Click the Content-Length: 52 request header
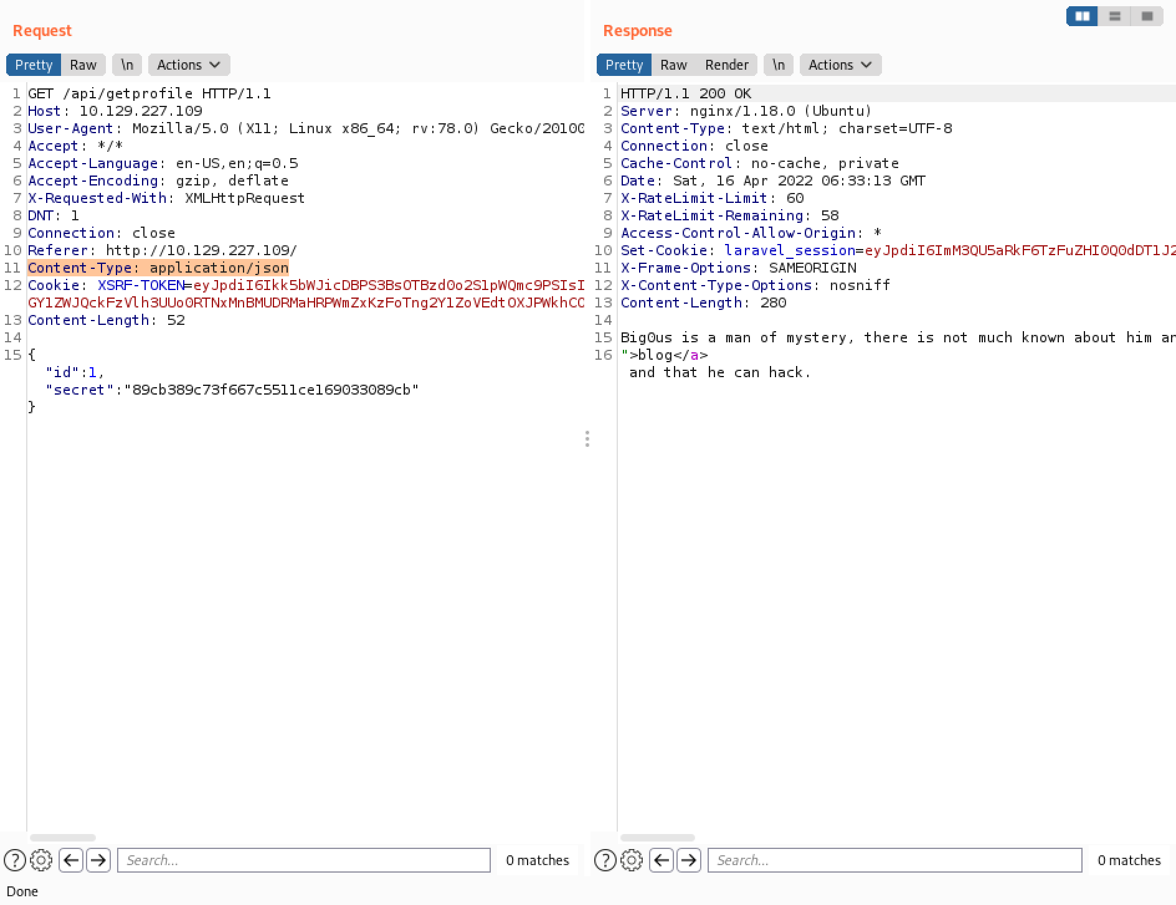This screenshot has height=905, width=1176. pyautogui.click(x=107, y=320)
